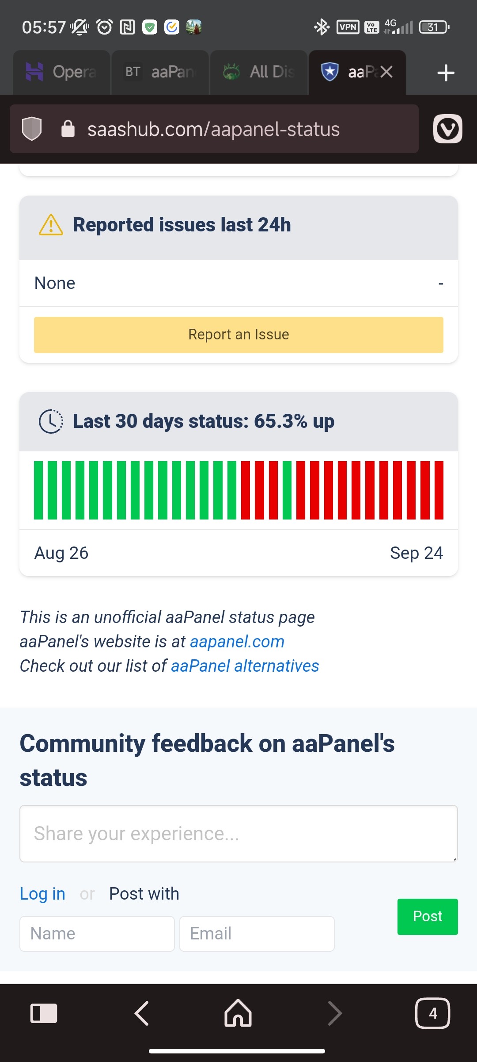
Task: Switch to the All Dis tab
Action: [x=258, y=72]
